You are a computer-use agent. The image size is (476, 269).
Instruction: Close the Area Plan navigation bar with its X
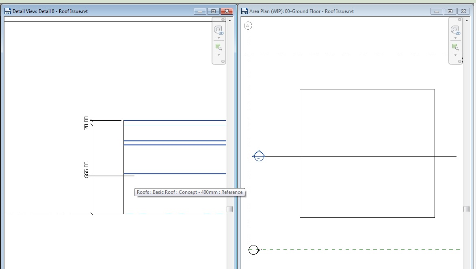tap(459, 20)
